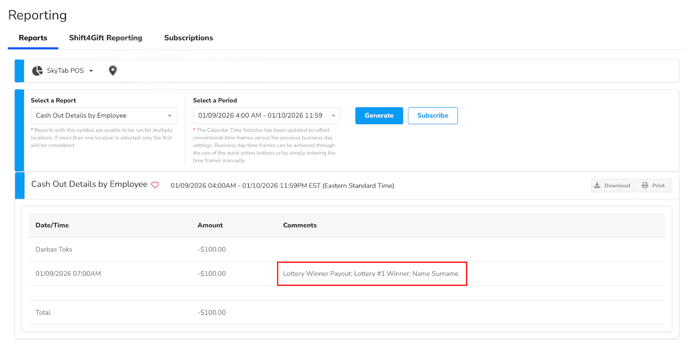Screen dimensions: 698x355
Task: Open the Shift4Gift Reporting tab
Action: (106, 38)
